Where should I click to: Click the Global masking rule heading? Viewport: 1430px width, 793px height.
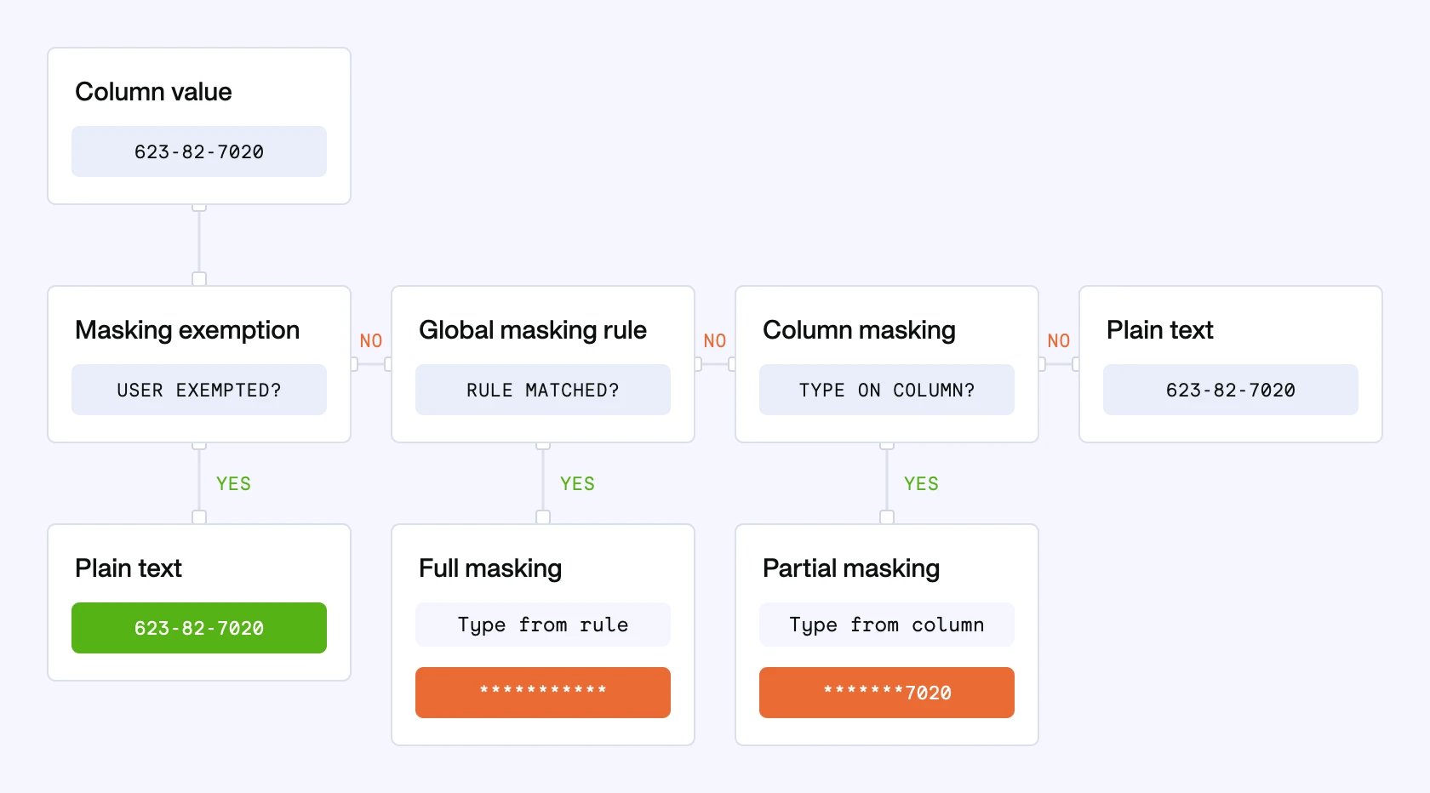pos(533,330)
